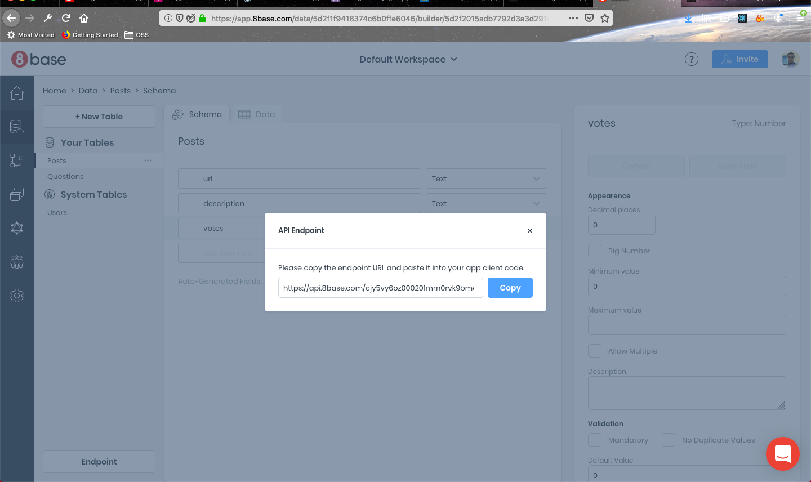Screen dimensions: 811x482
Task: Expand the Default Workspace dropdown
Action: [408, 59]
